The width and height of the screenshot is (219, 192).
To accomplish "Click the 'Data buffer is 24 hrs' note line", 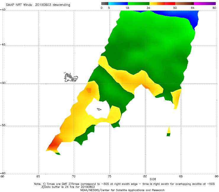I will [x=68, y=187].
